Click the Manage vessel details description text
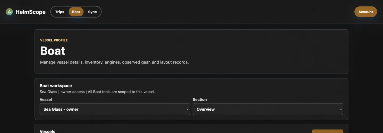Viewport: 383px width, 133px height. coord(114,62)
